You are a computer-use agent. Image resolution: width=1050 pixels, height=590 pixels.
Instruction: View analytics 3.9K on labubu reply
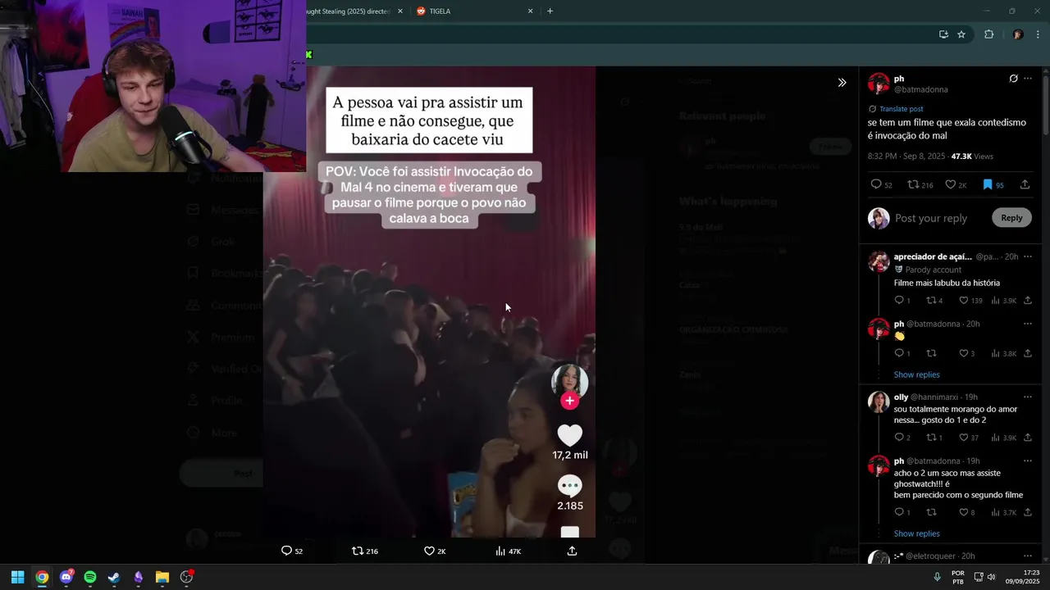pyautogui.click(x=1004, y=301)
